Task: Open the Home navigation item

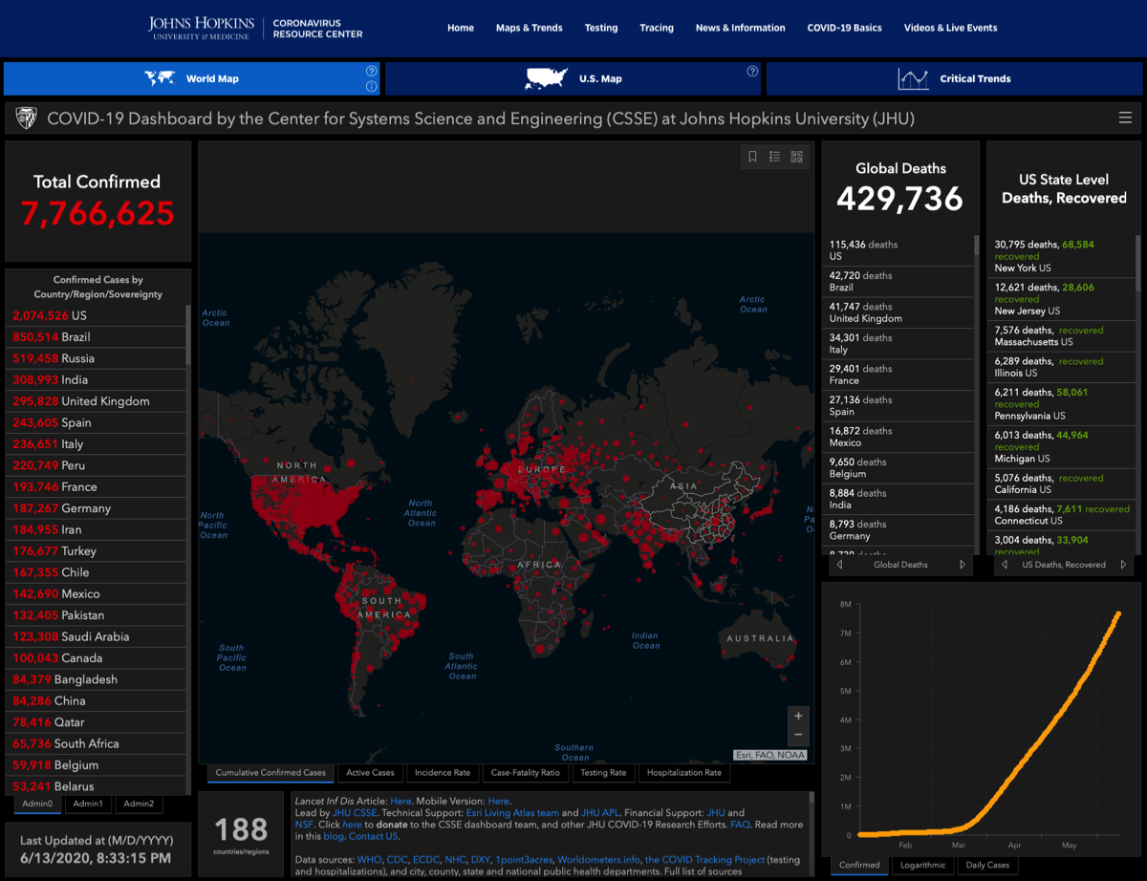Action: pos(461,28)
